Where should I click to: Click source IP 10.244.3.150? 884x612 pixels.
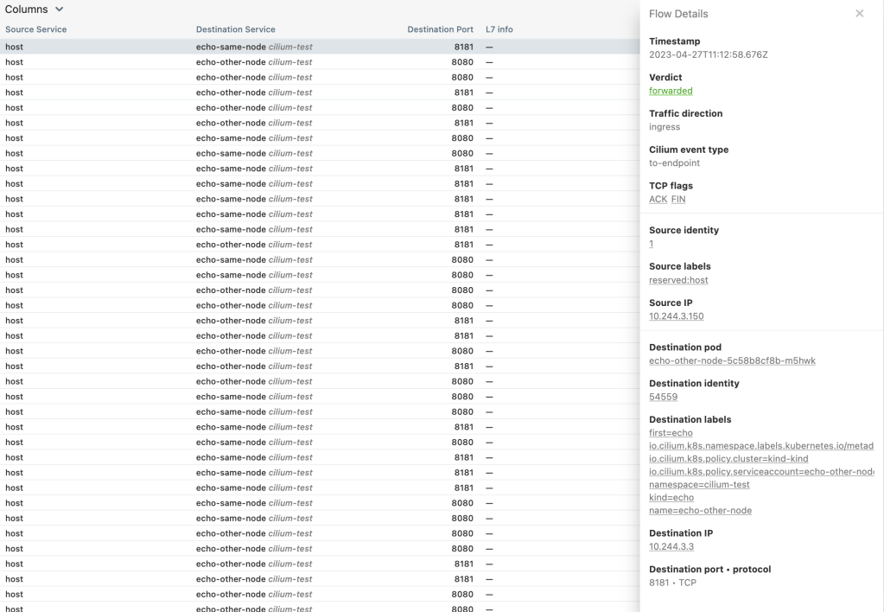pos(676,316)
